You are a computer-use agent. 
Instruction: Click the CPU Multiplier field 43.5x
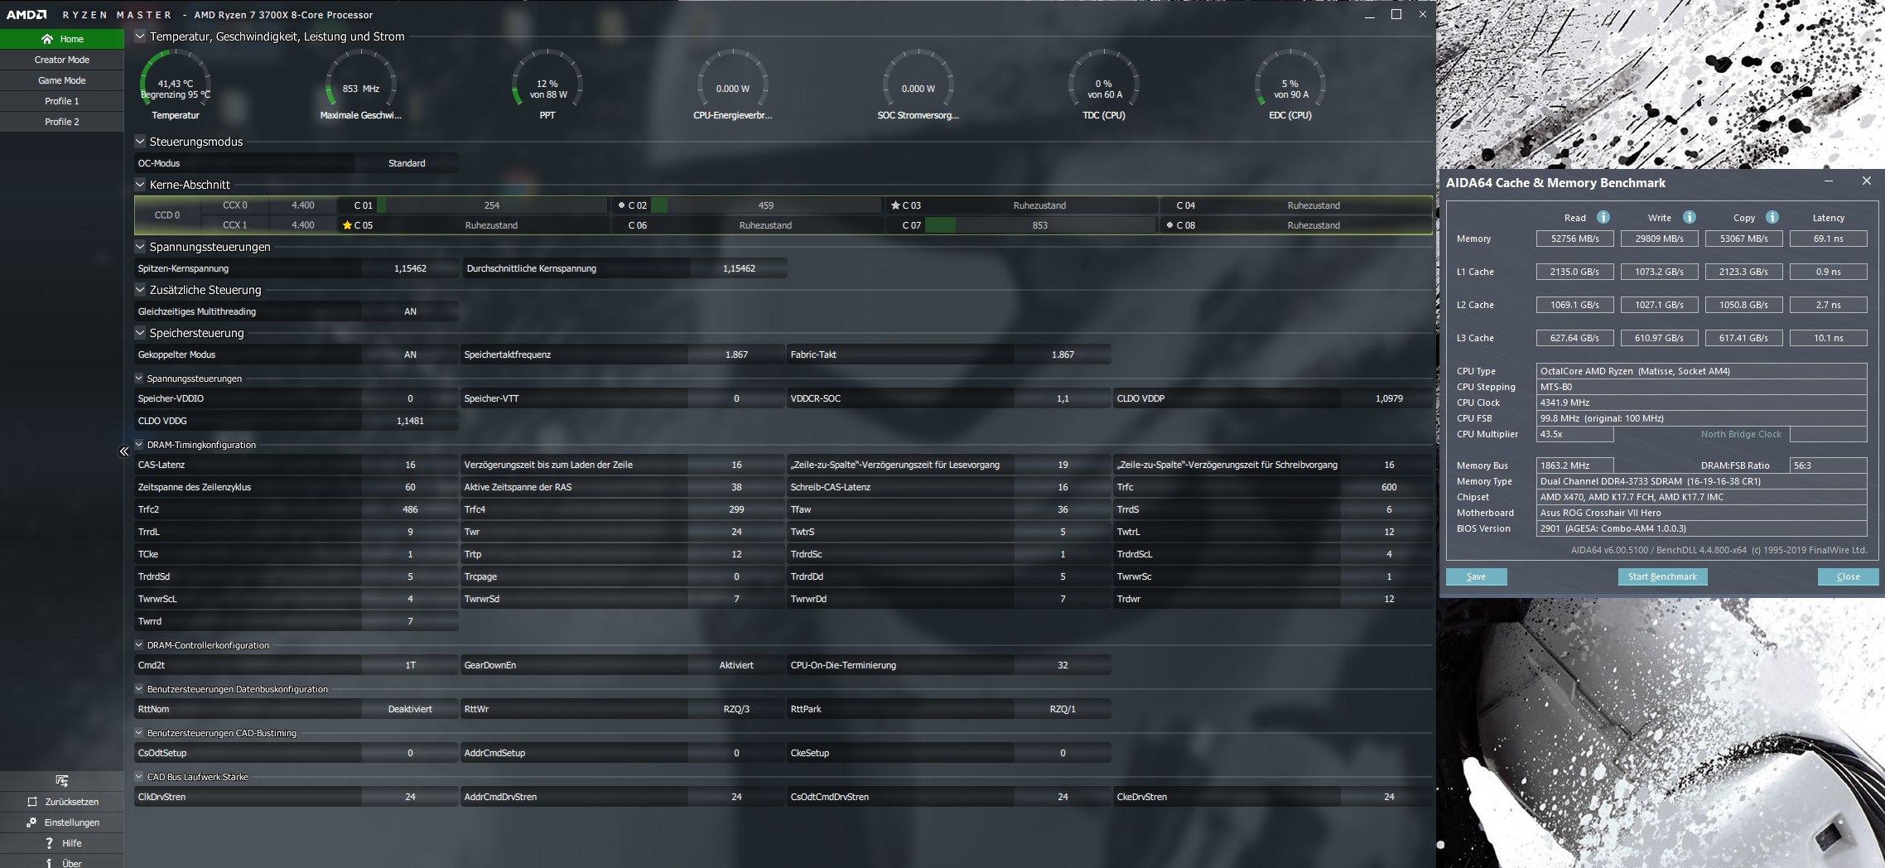point(1574,434)
